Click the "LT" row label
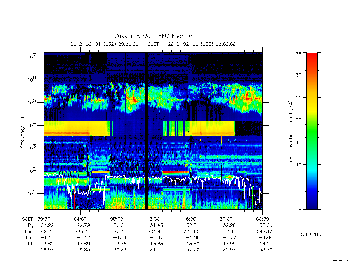Viewport: 350px width, 262px height. tap(30, 244)
